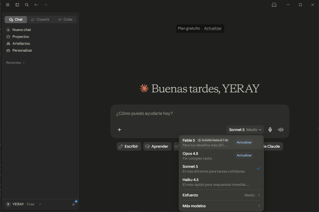The image size is (319, 212).
Task: Maximize the Claude window
Action: [300, 5]
